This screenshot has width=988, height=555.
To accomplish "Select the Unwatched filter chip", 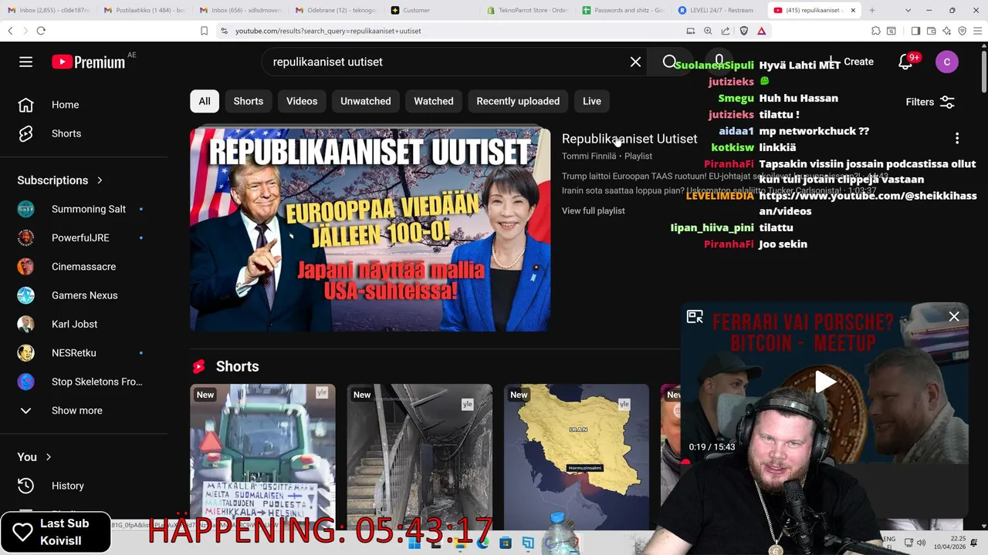I will 366,101.
